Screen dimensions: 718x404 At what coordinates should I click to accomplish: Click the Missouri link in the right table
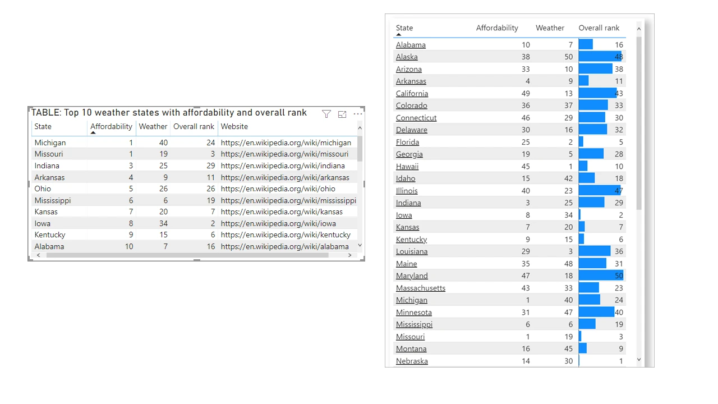(x=411, y=337)
